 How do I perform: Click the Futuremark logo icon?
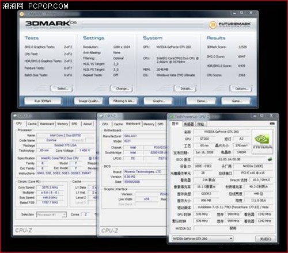click(x=213, y=25)
